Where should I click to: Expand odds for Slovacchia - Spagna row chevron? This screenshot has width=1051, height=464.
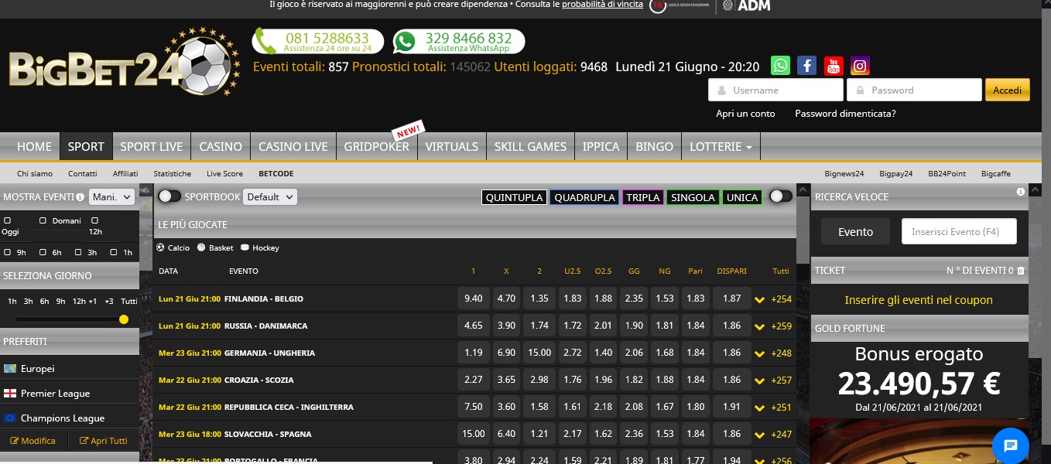click(x=759, y=435)
